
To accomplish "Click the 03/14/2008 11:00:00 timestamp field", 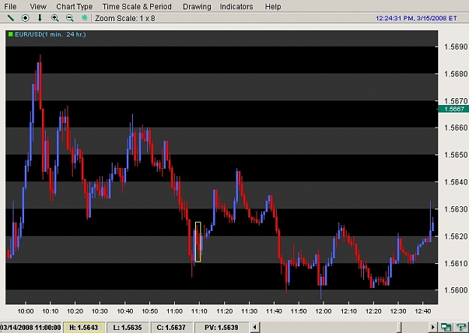I will [x=31, y=327].
